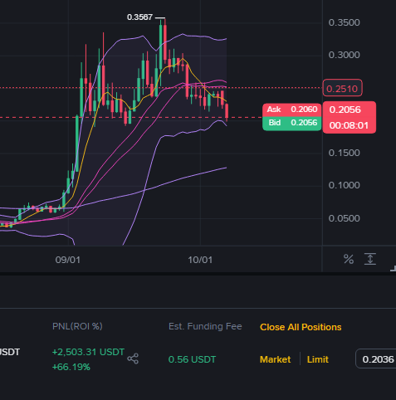Viewport: 396px width, 400px height.
Task: Close position at Market price
Action: 275,359
